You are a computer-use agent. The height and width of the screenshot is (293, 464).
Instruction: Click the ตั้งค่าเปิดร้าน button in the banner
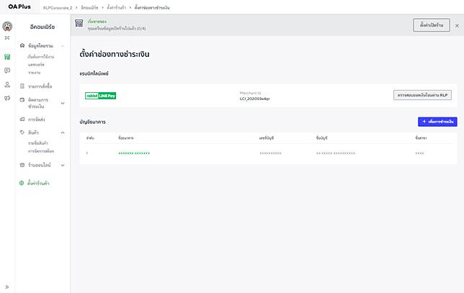(432, 25)
